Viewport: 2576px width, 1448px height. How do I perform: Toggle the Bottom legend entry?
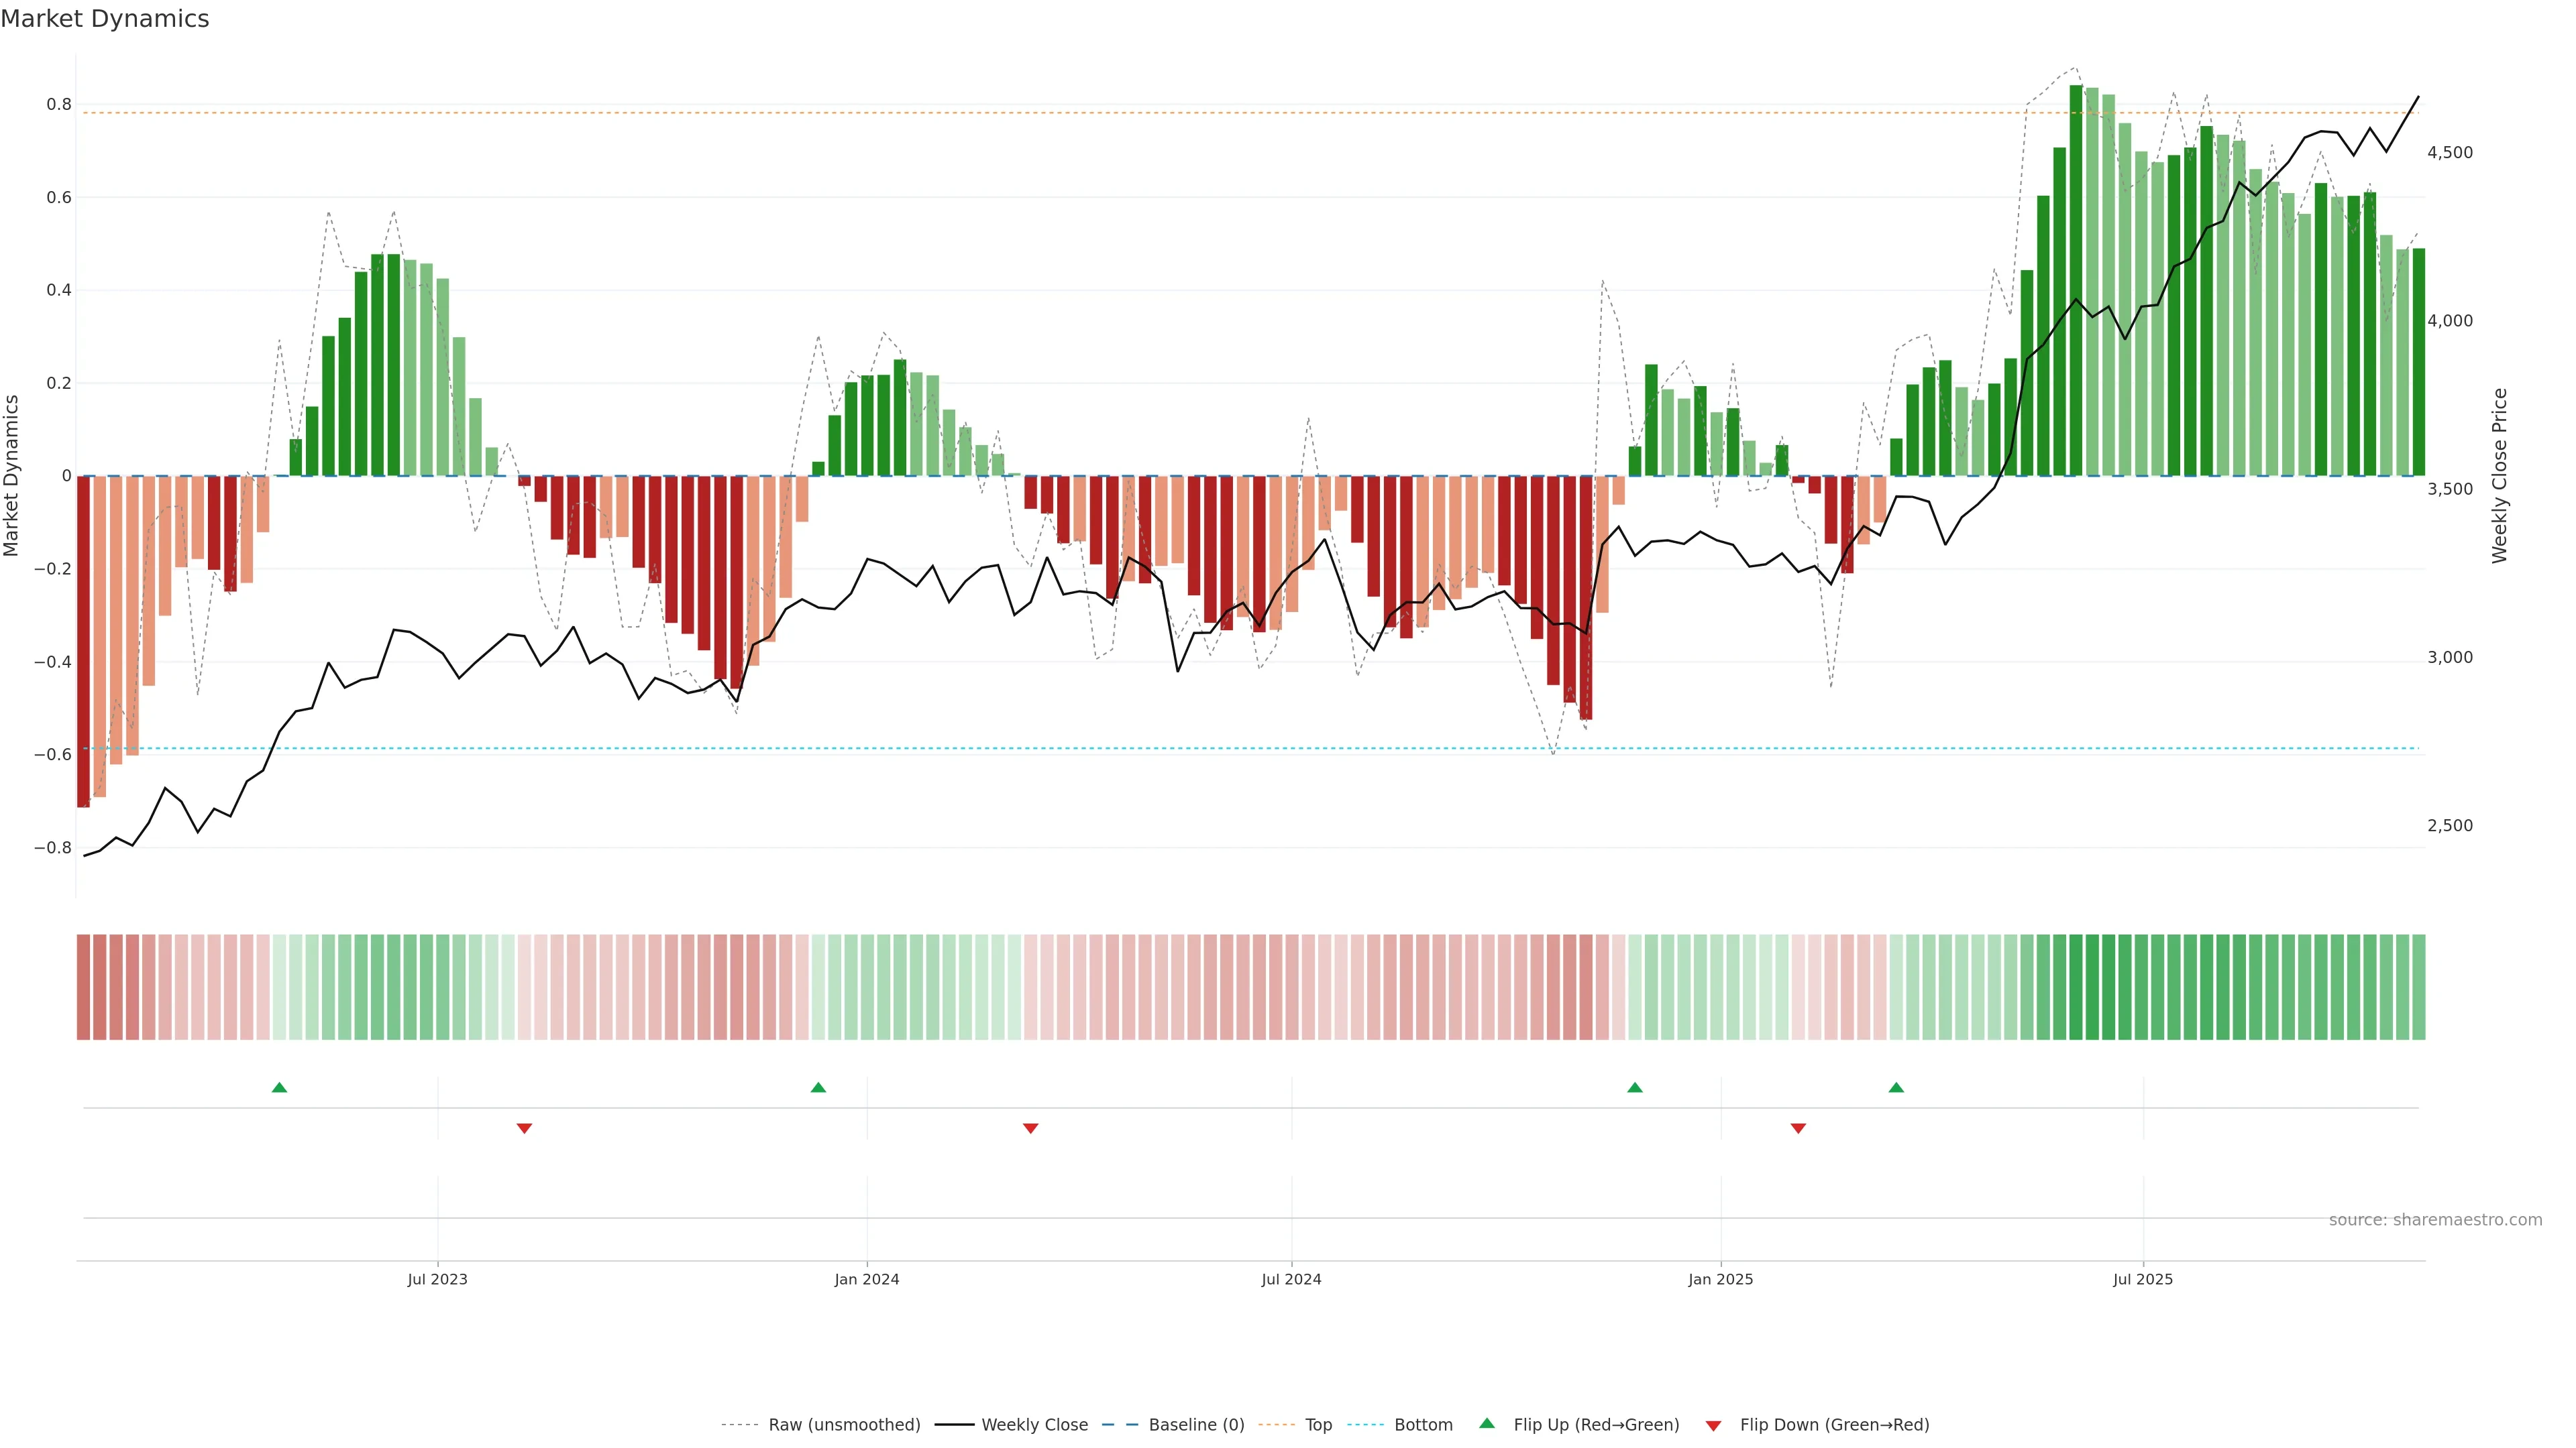pyautogui.click(x=1423, y=1425)
